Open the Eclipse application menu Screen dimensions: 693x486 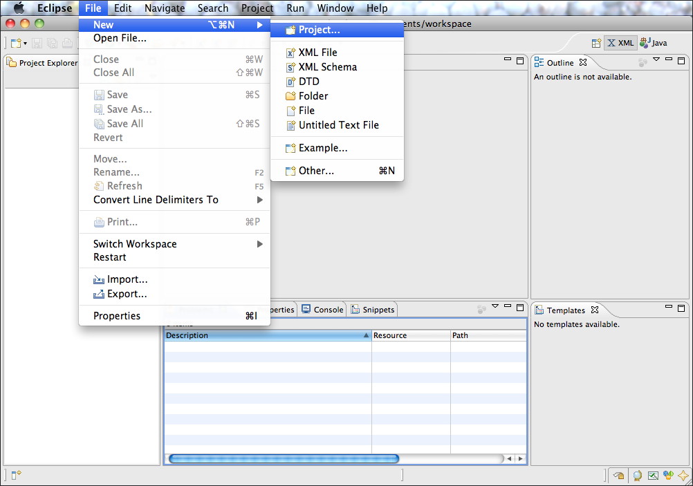[55, 8]
